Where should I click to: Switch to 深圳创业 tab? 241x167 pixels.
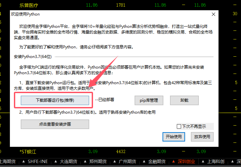(x=186, y=161)
